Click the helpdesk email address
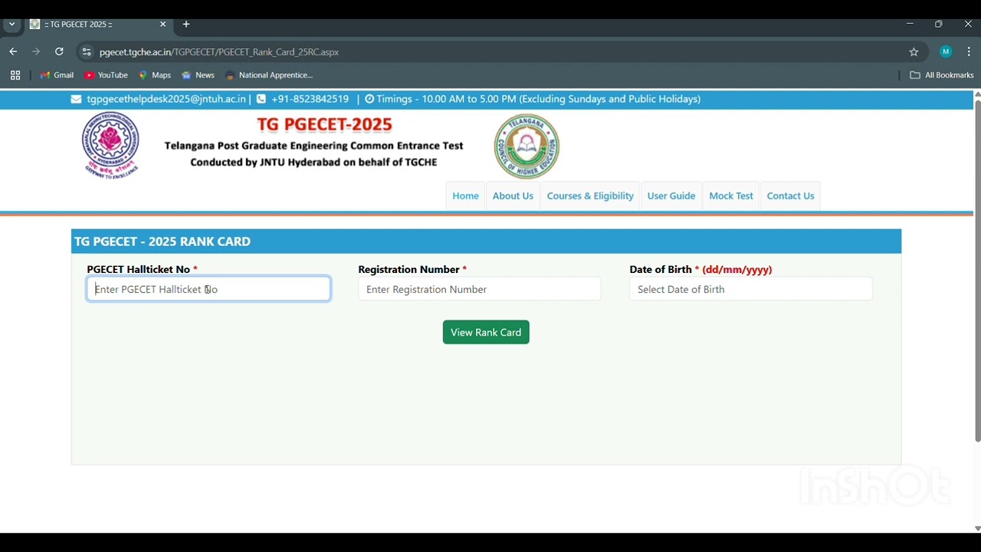 (x=166, y=99)
